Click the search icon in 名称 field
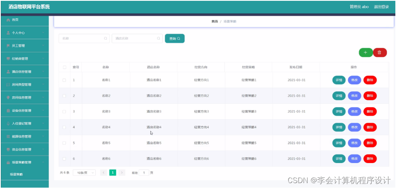This screenshot has width=397, height=188. point(106,39)
